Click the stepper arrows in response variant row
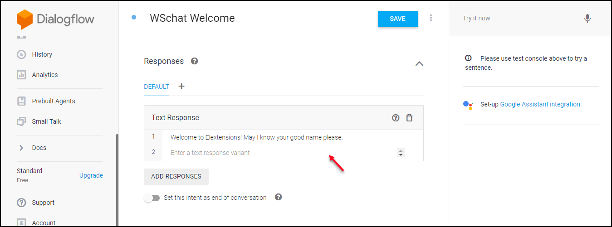Viewport: 612px width, 227px height. [401, 153]
